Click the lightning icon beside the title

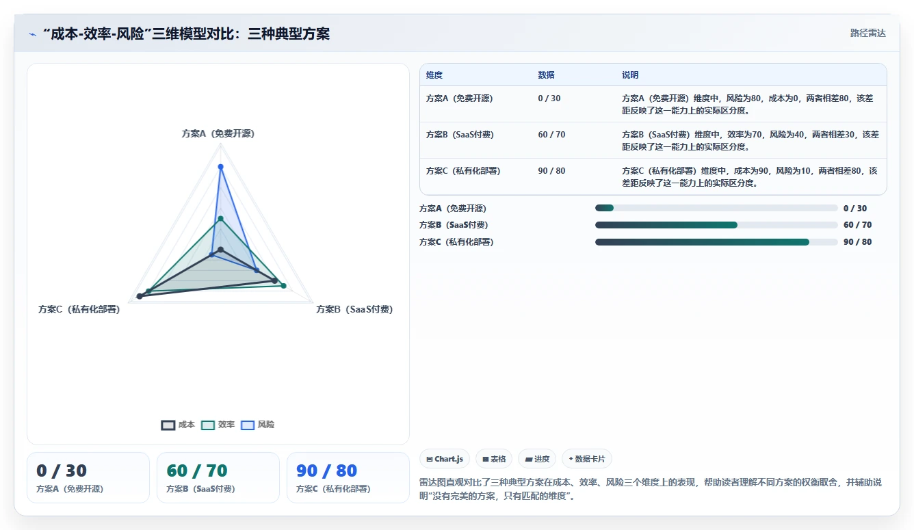click(32, 34)
